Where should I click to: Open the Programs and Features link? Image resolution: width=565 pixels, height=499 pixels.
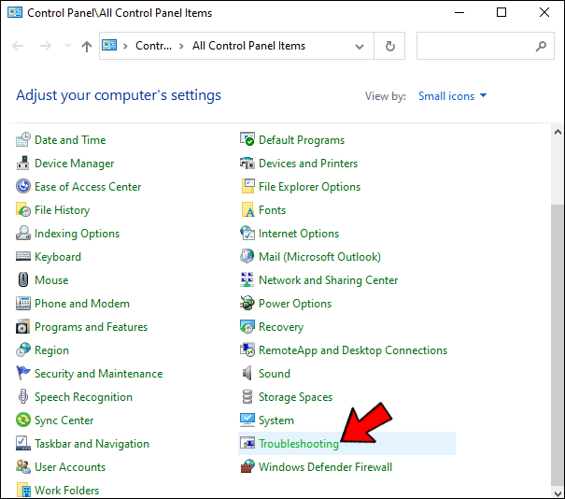point(91,327)
